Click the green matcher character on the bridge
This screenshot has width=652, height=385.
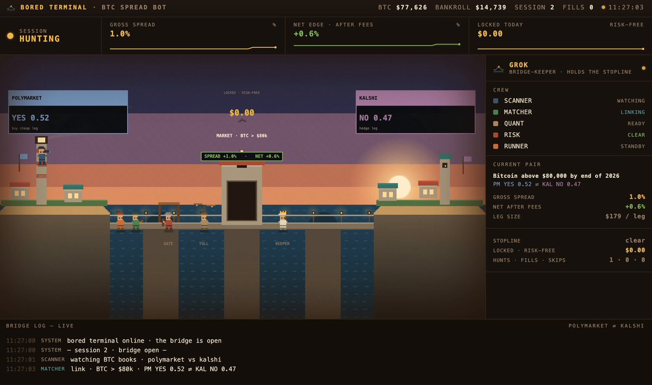pos(136,221)
